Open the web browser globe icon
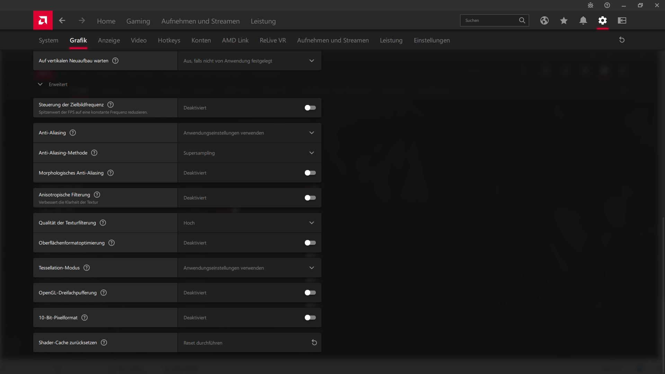The height and width of the screenshot is (374, 665). click(x=544, y=20)
